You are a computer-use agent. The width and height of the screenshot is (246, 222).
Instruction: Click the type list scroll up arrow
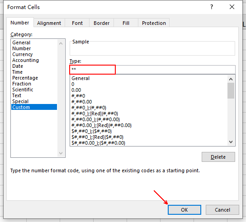pyautogui.click(x=231, y=79)
